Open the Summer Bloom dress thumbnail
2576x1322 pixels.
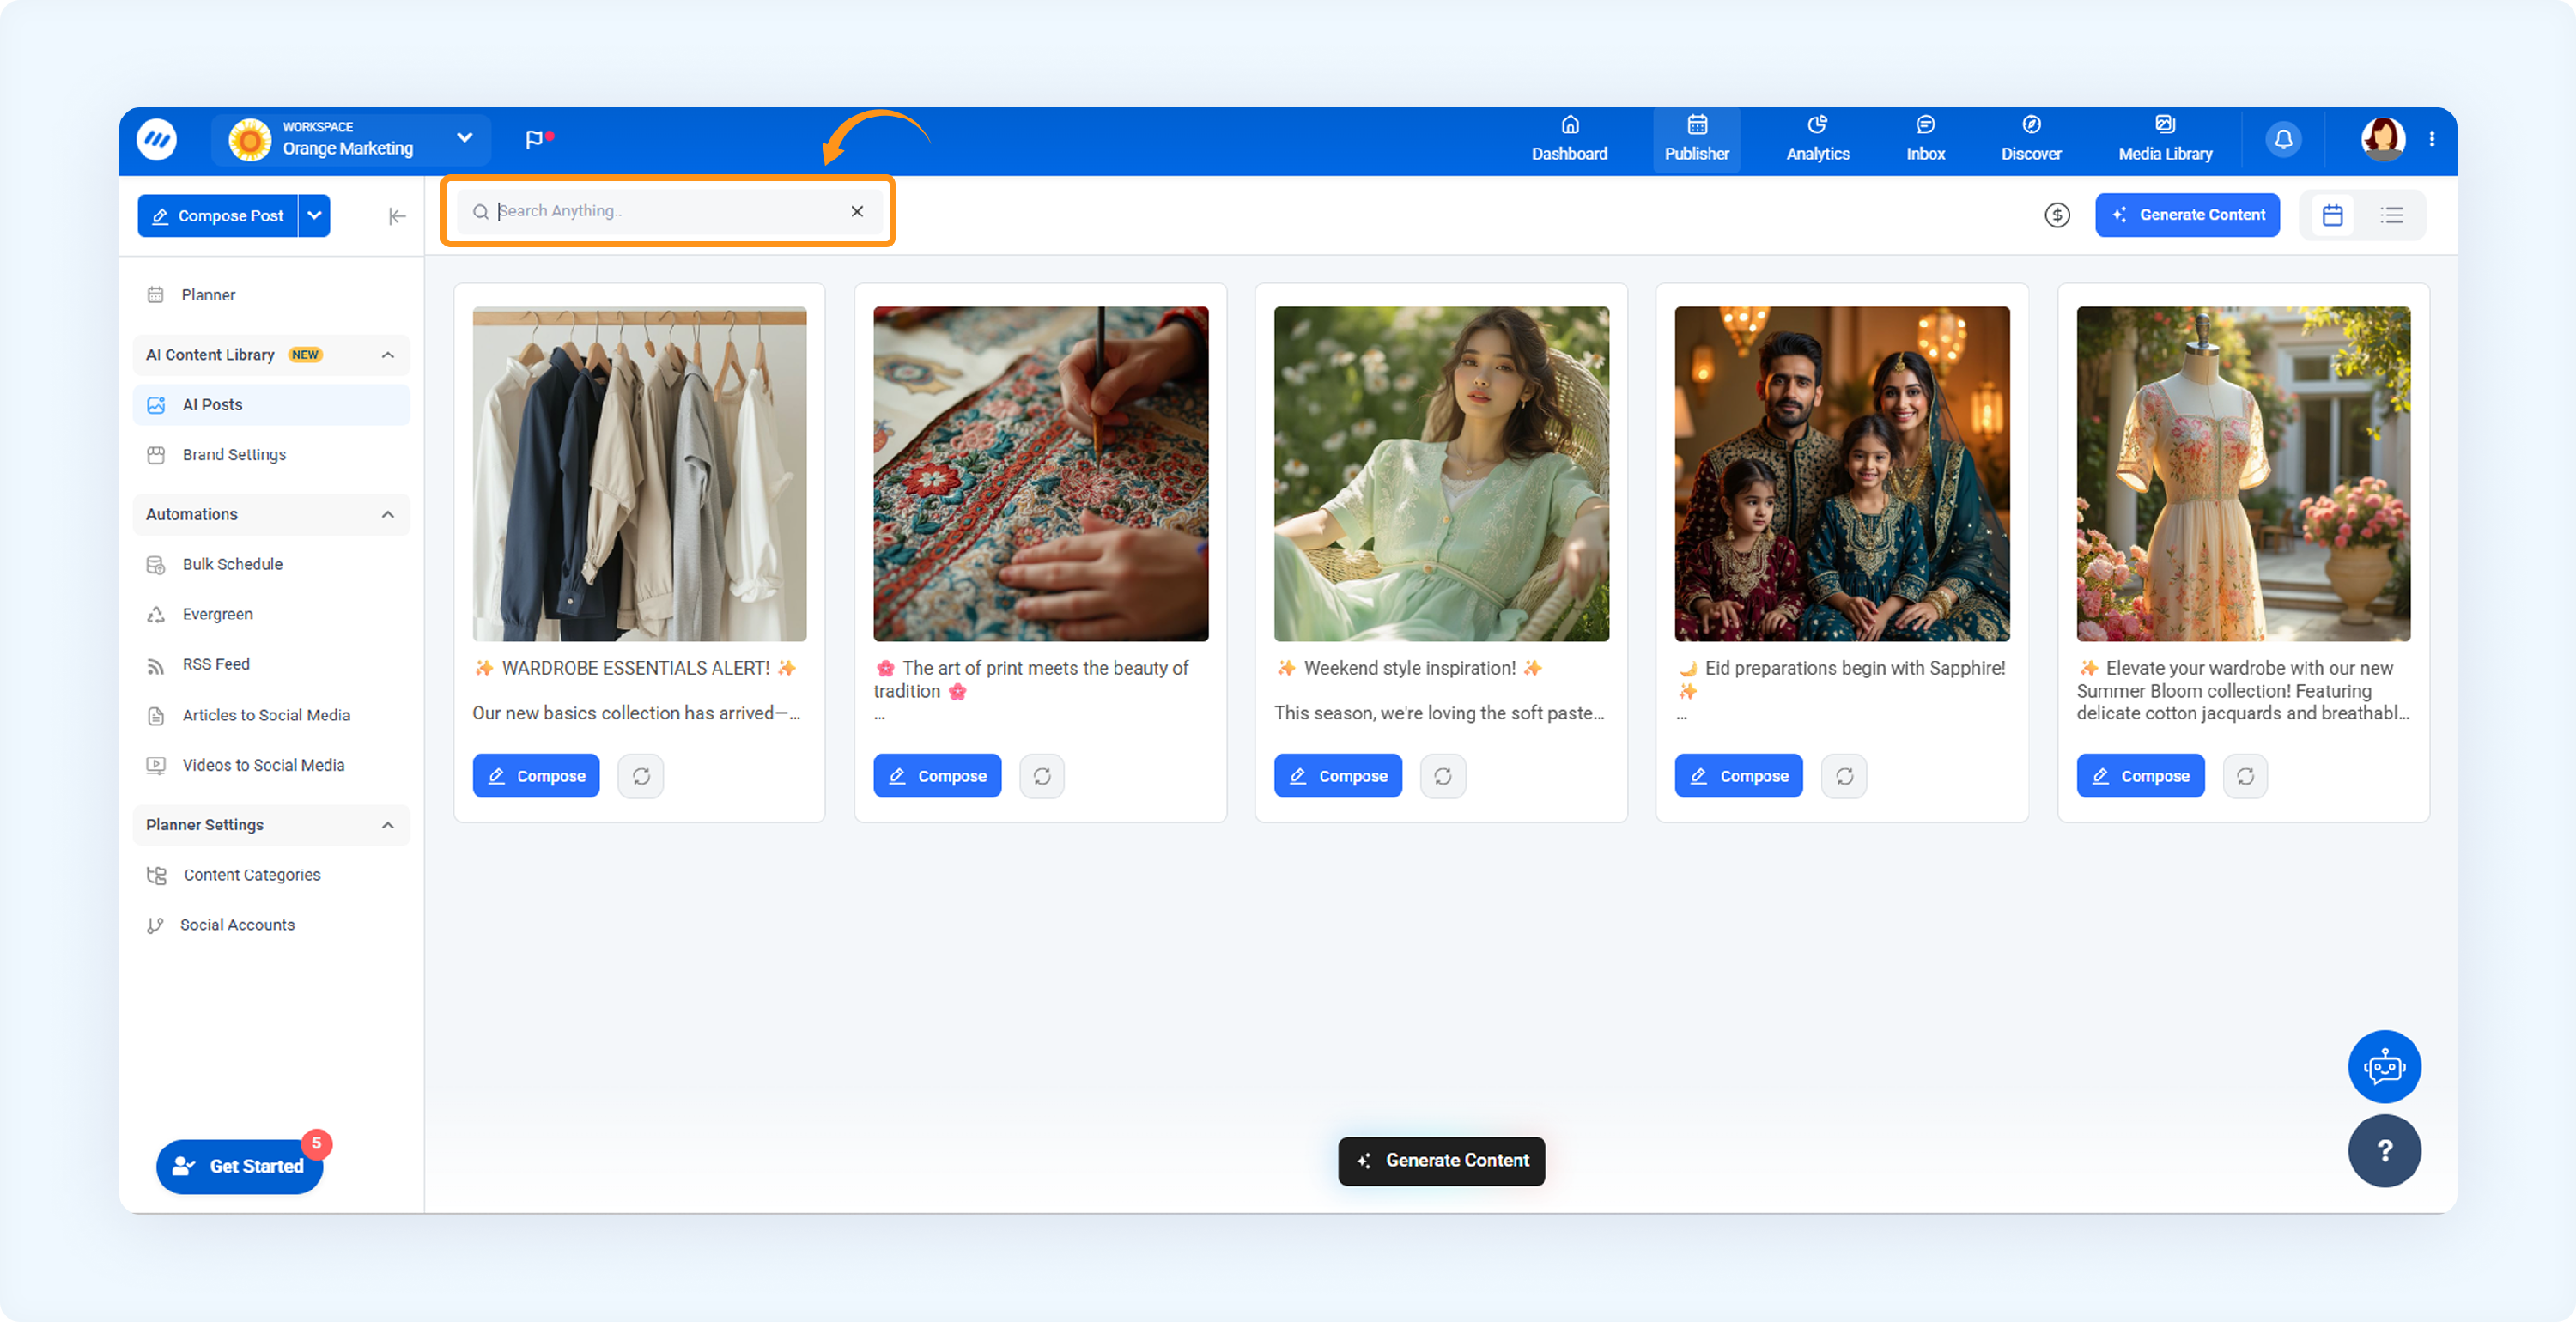pos(2243,473)
